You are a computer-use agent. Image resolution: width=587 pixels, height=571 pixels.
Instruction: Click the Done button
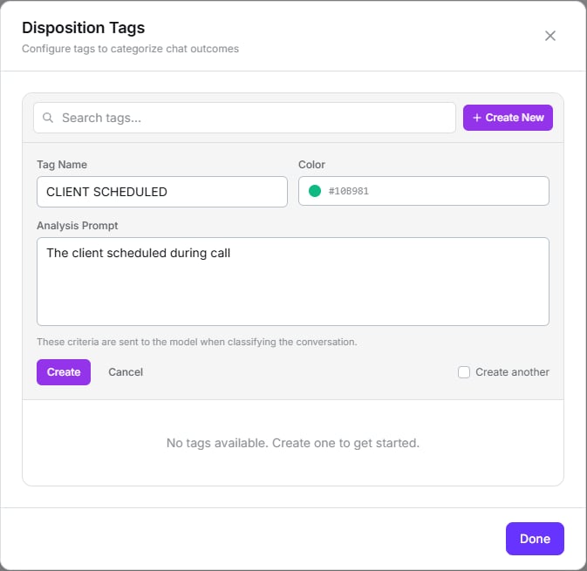tap(535, 539)
